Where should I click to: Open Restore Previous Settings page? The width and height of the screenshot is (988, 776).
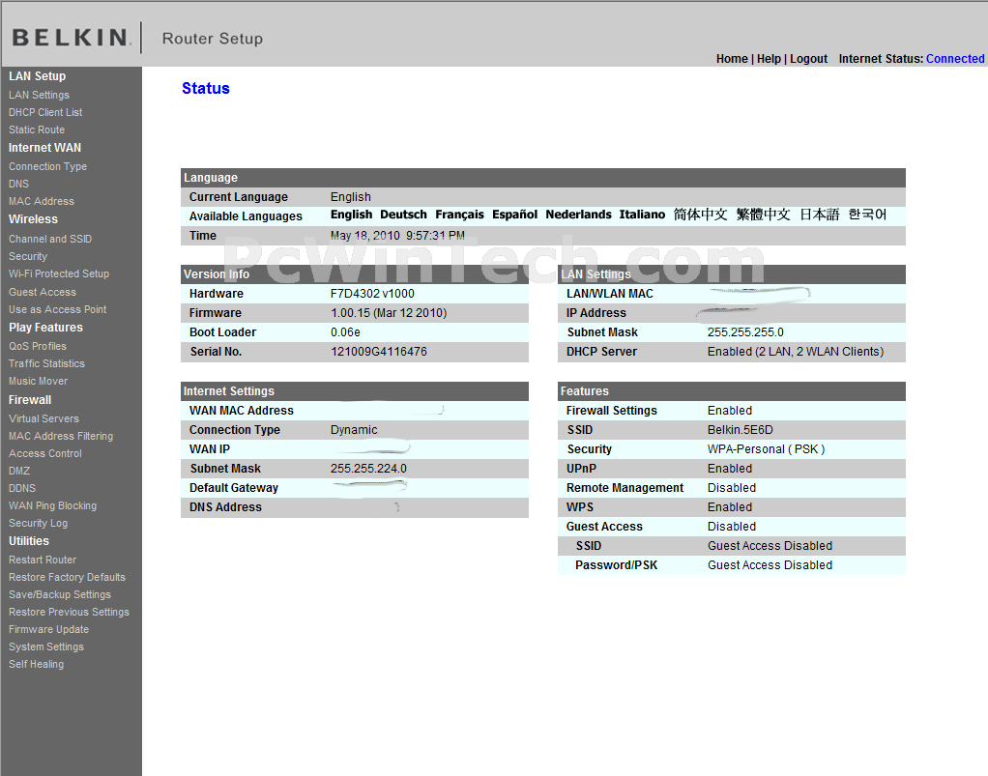pos(69,613)
